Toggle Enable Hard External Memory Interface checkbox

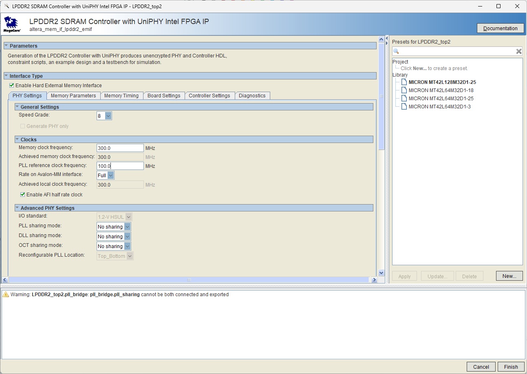[11, 86]
